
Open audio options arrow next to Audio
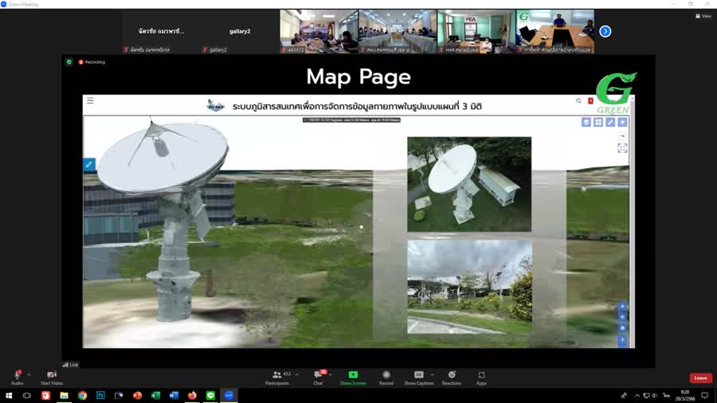point(29,374)
